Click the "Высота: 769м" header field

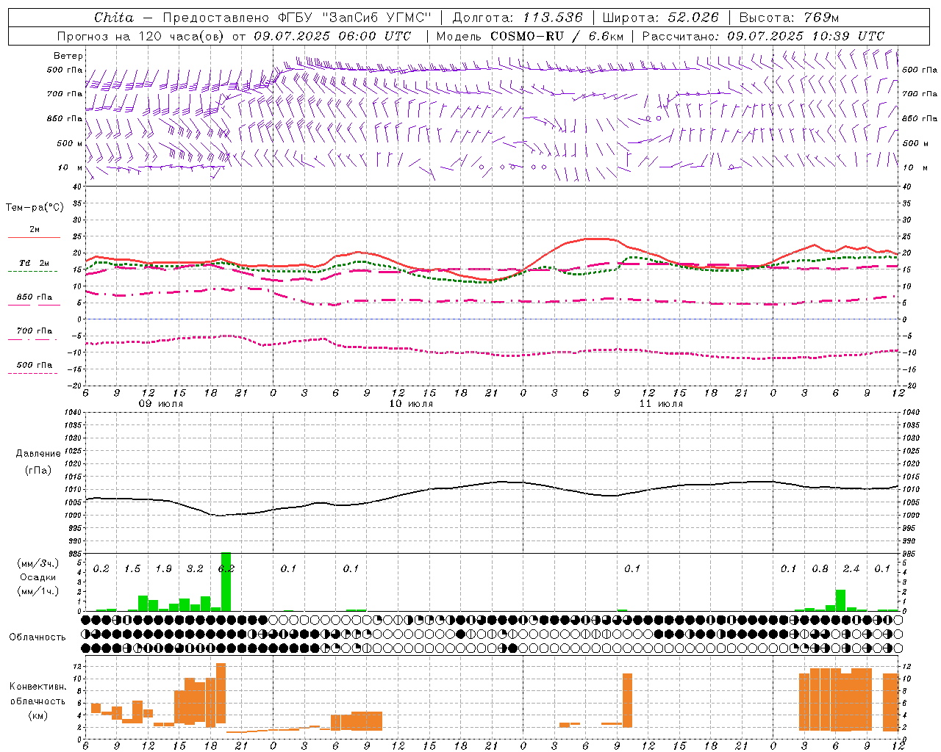pyautogui.click(x=789, y=18)
